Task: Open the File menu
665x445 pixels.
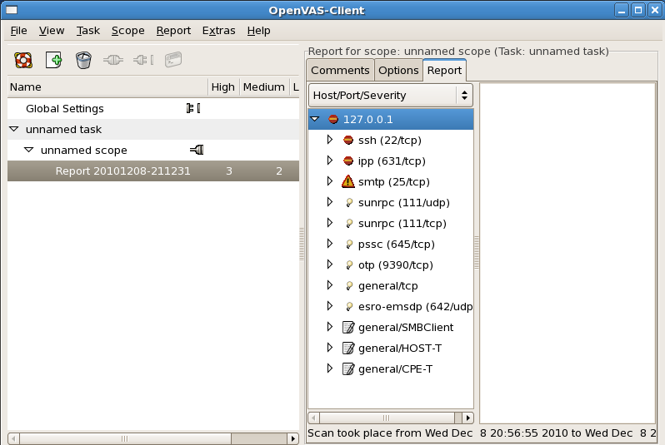Action: pyautogui.click(x=18, y=31)
